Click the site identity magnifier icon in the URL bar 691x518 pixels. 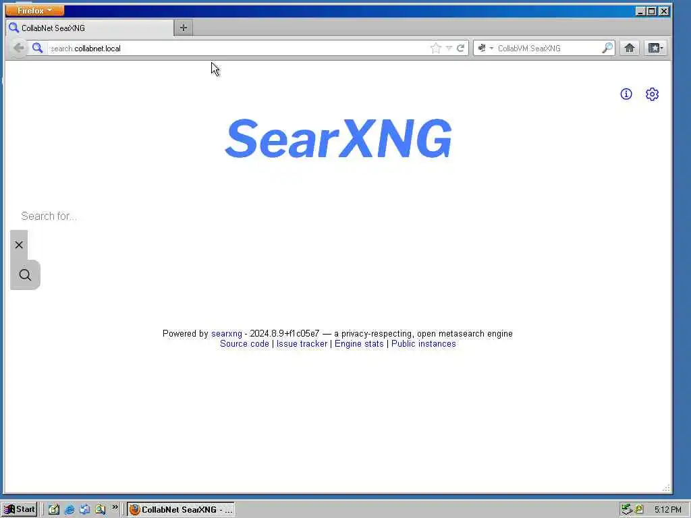tap(38, 48)
